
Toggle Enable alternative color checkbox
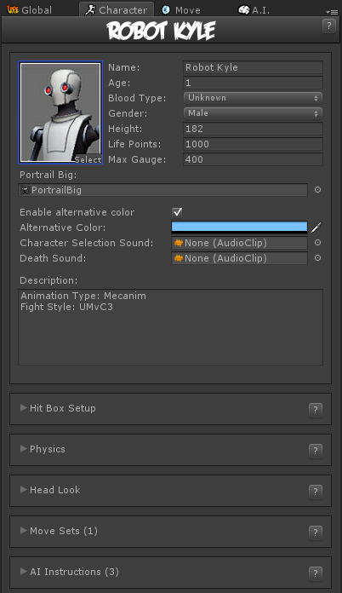pyautogui.click(x=177, y=212)
